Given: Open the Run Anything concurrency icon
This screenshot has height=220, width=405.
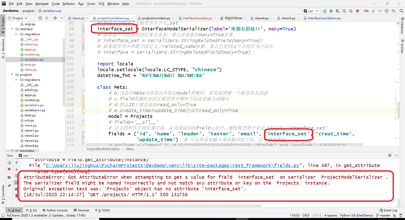Looking at the screenshot, I should click(x=351, y=11).
